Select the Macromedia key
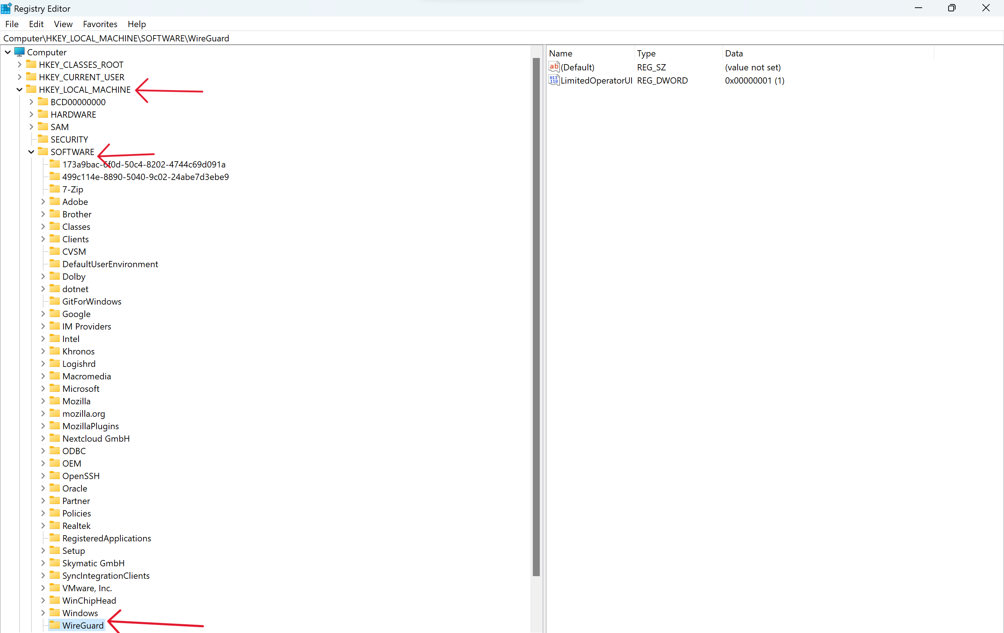The width and height of the screenshot is (1004, 633). tap(87, 376)
